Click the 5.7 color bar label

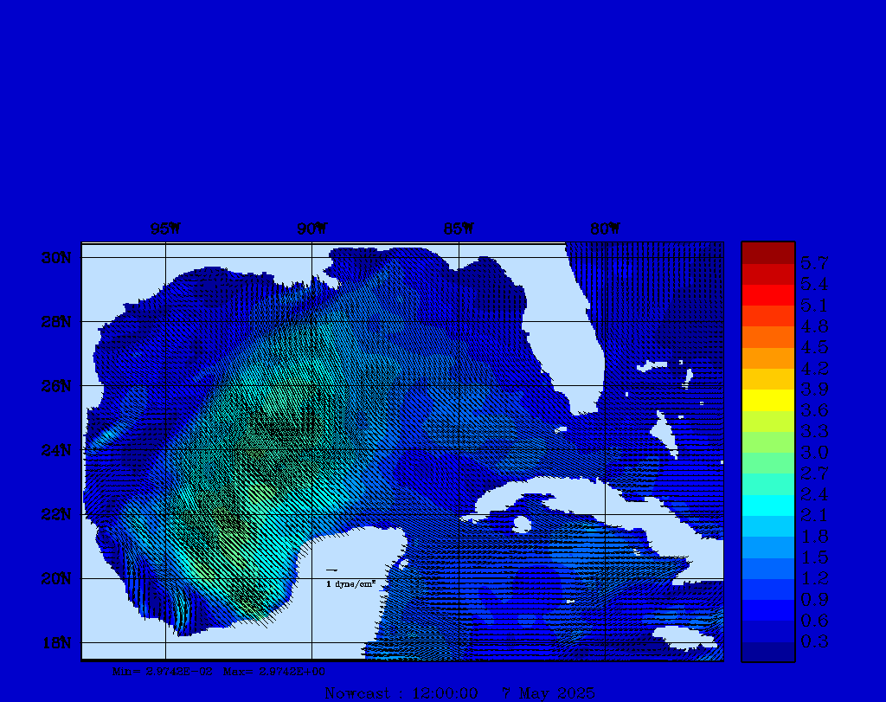tap(814, 263)
